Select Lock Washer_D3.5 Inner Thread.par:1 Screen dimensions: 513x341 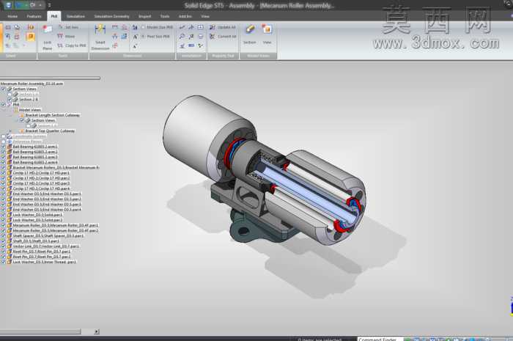click(x=44, y=262)
